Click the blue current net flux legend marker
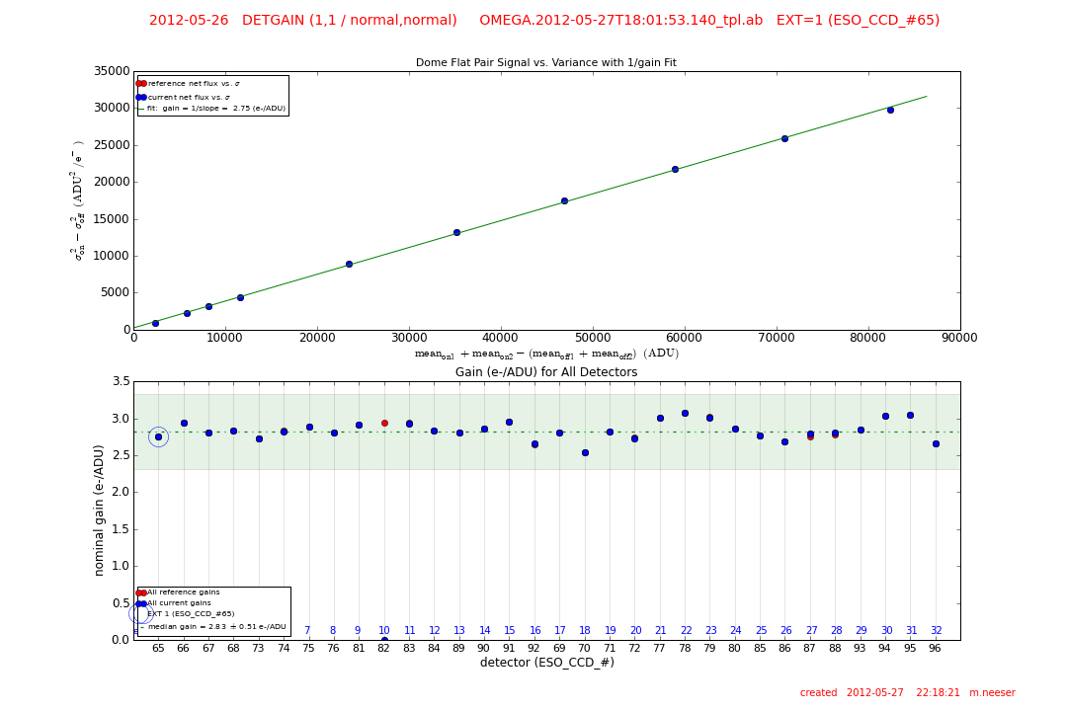The image size is (1067, 711). (141, 97)
